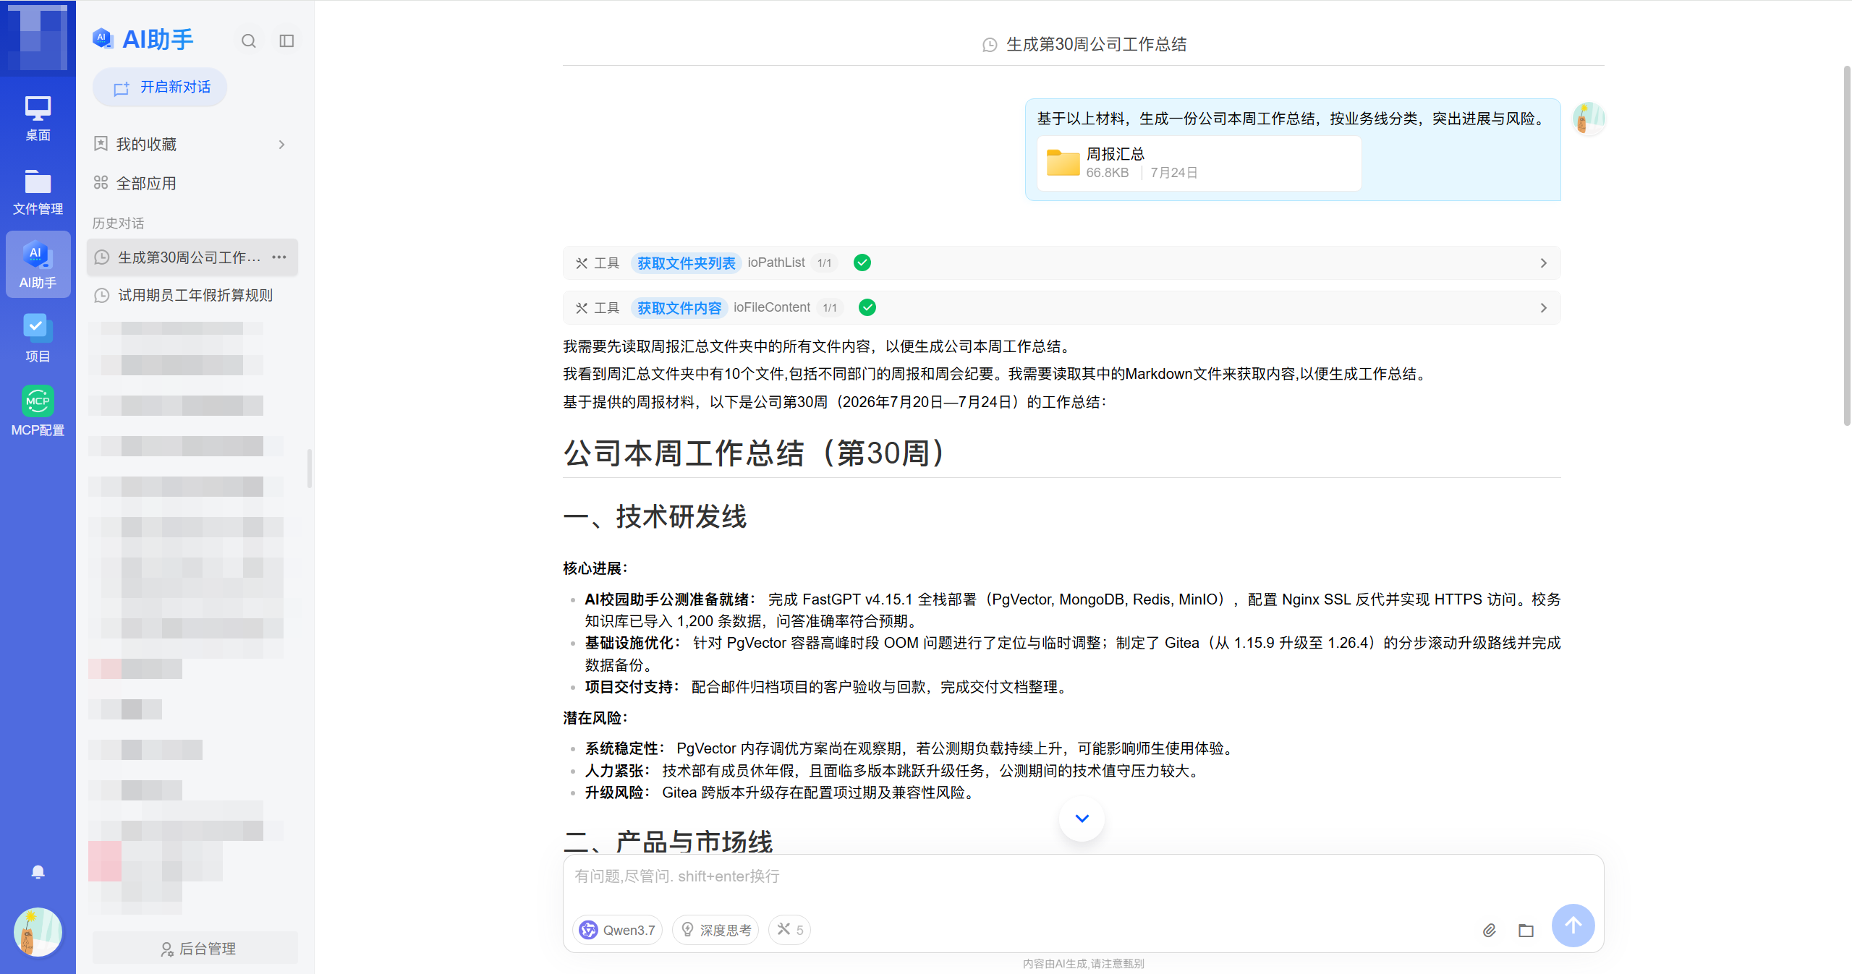This screenshot has width=1852, height=974.
Task: Click the wrench icon in ioFileContent row
Action: coord(581,308)
